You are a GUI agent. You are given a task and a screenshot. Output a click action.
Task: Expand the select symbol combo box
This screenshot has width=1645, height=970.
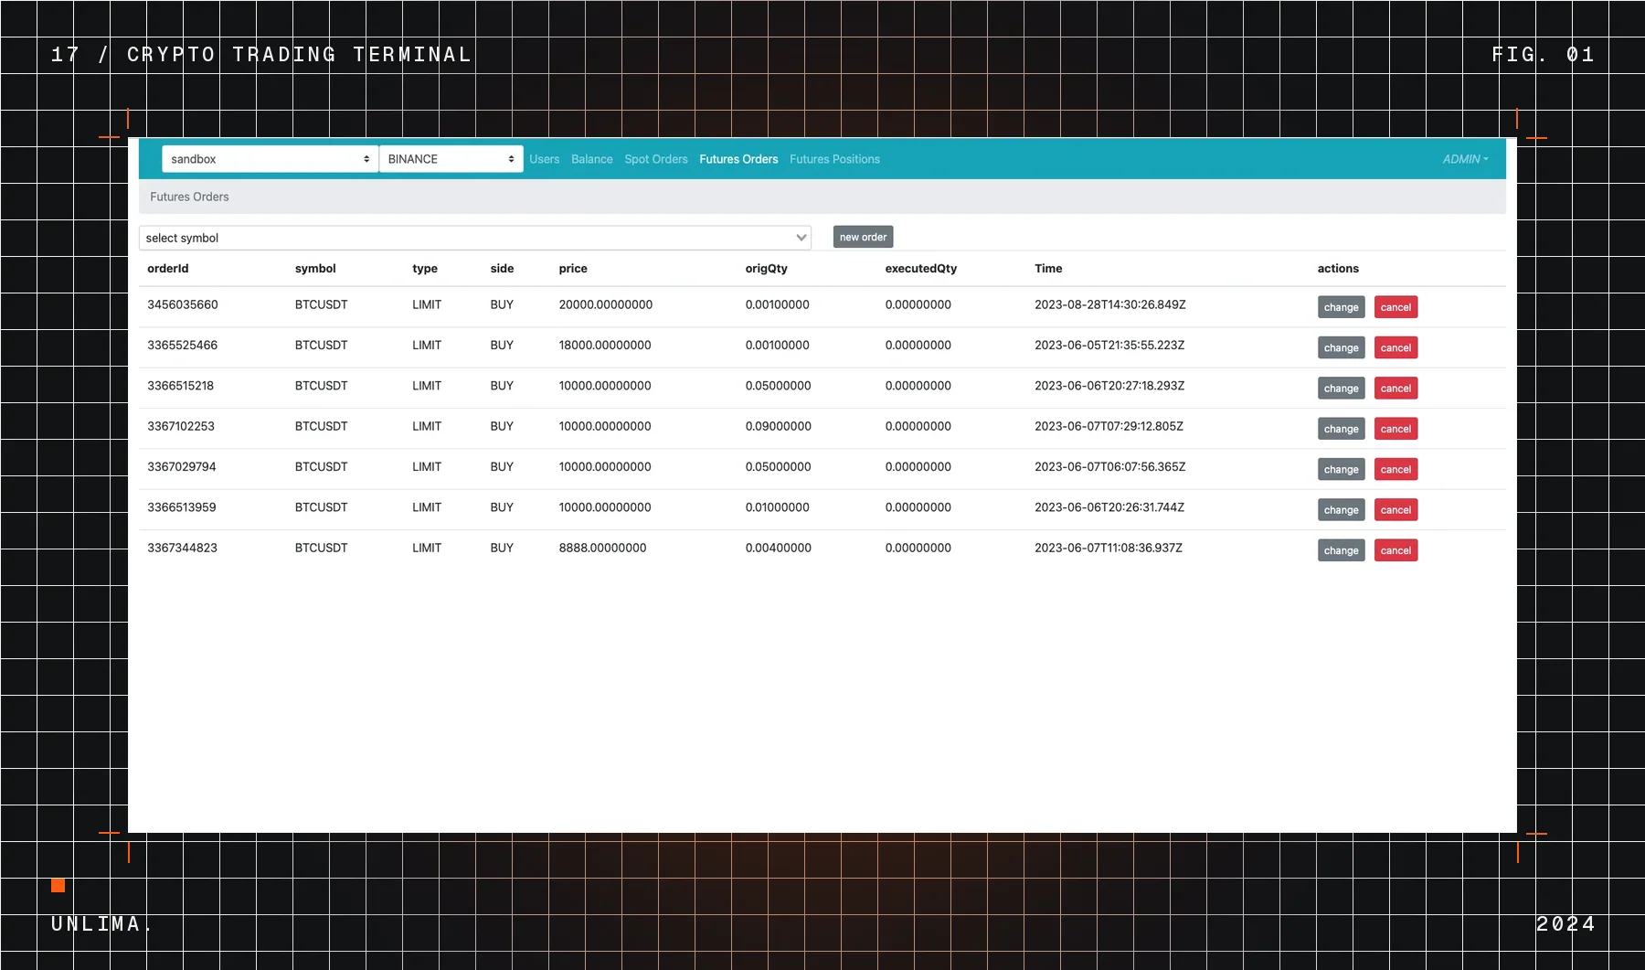475,238
